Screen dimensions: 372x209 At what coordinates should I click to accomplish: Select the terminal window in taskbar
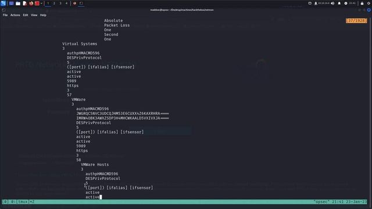(81, 3)
